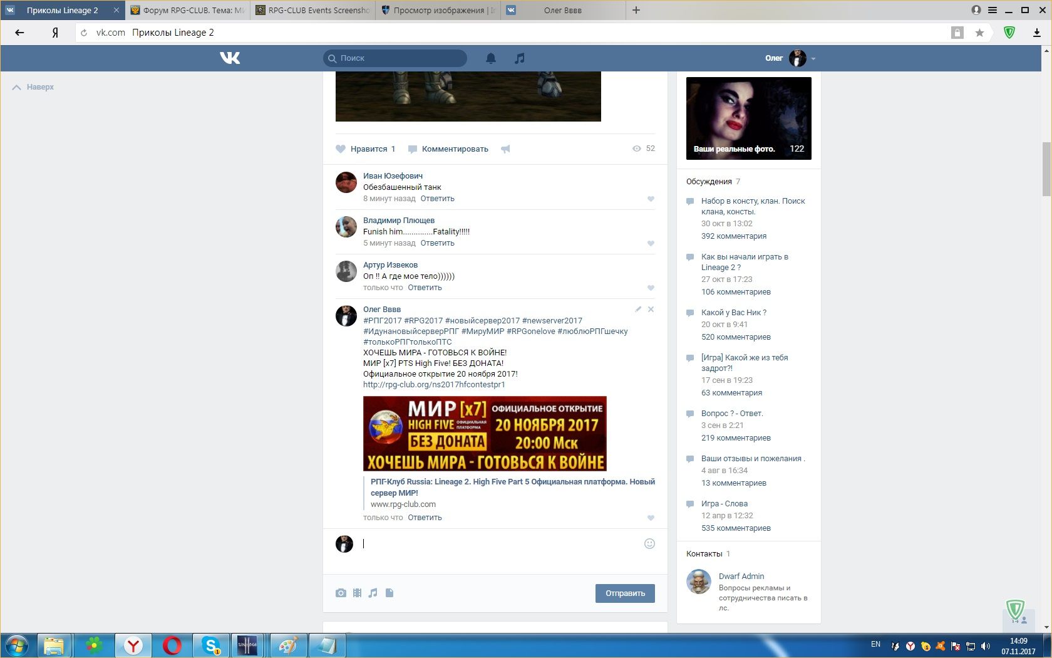Screen dimensions: 1052x658
Task: Open МИР x7 banner image
Action: (x=485, y=434)
